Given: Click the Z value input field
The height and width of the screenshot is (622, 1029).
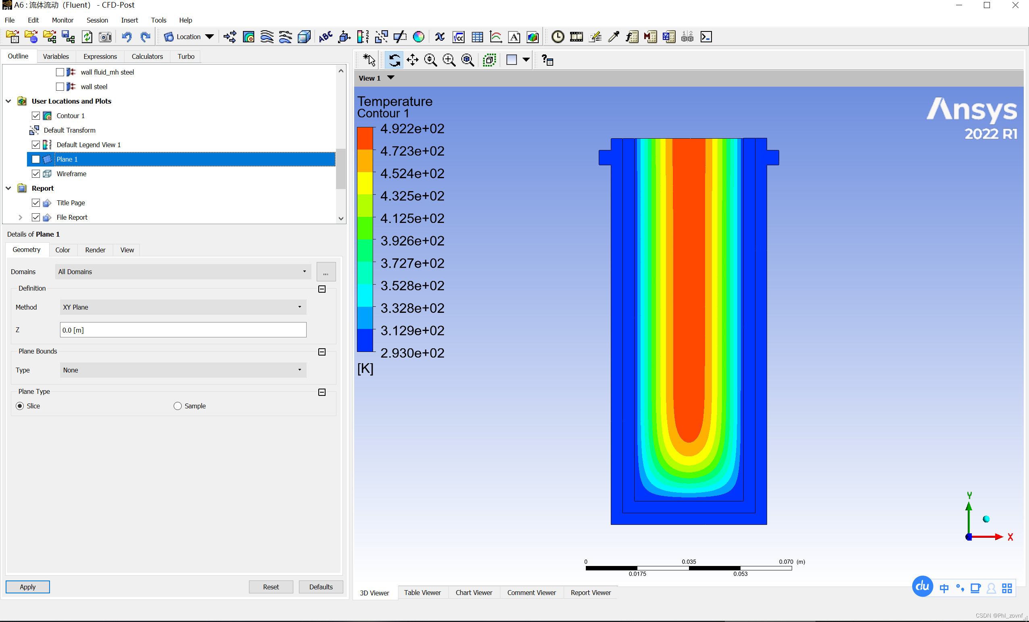Looking at the screenshot, I should pos(183,330).
